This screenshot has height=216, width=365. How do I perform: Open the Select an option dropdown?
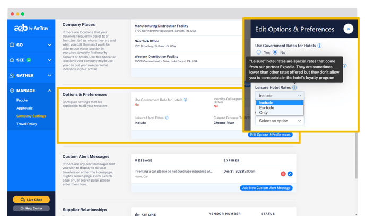pos(279,121)
